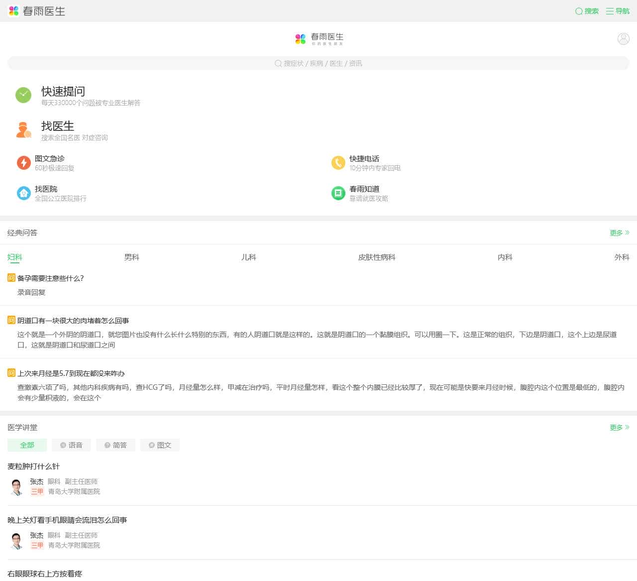Open article 右眼眼球右上方按着疼
Image resolution: width=637 pixels, height=581 pixels.
click(45, 574)
